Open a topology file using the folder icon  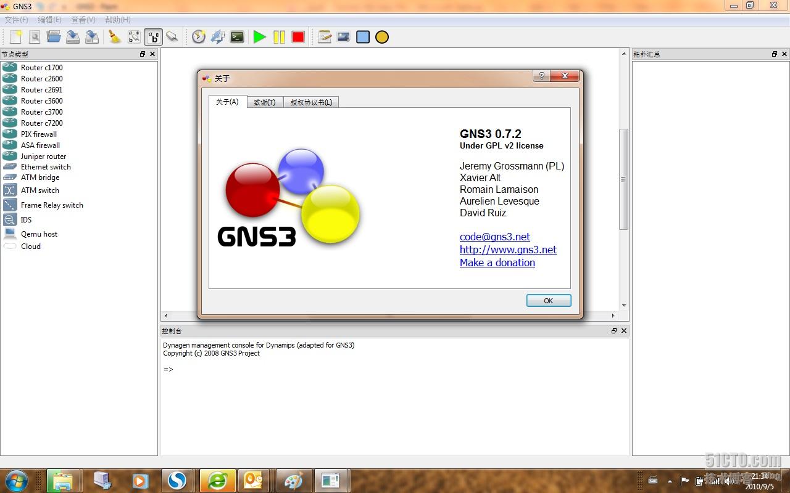[x=54, y=37]
